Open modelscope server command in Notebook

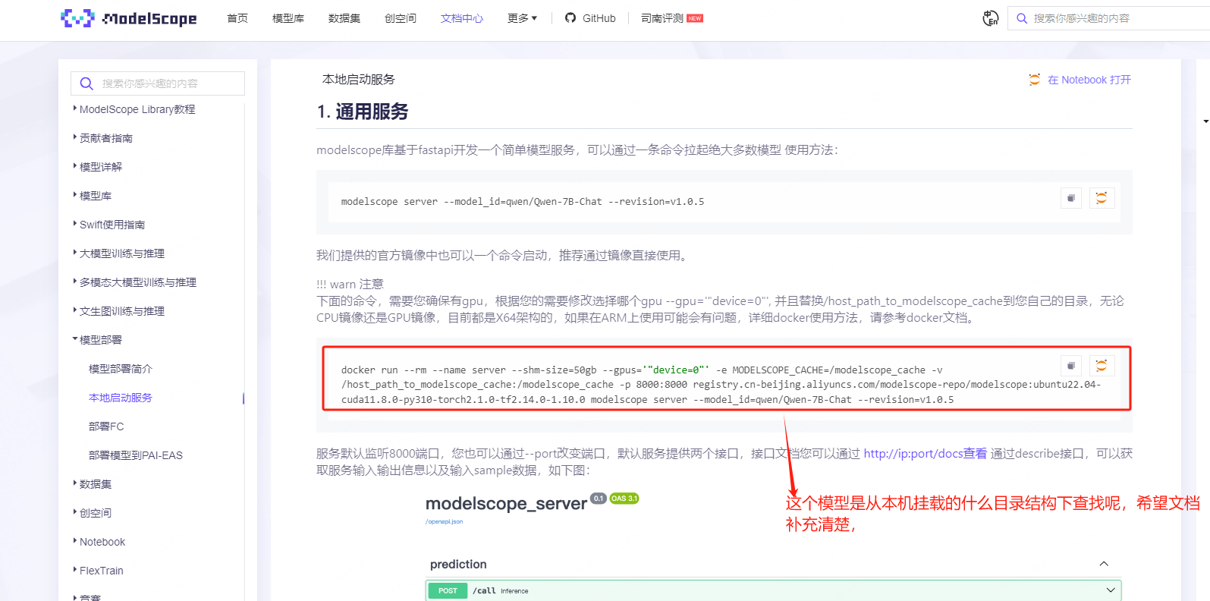click(1102, 198)
